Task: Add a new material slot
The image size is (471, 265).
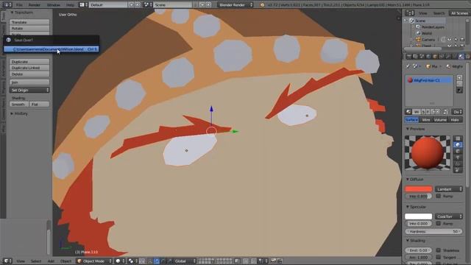Action: point(459,78)
